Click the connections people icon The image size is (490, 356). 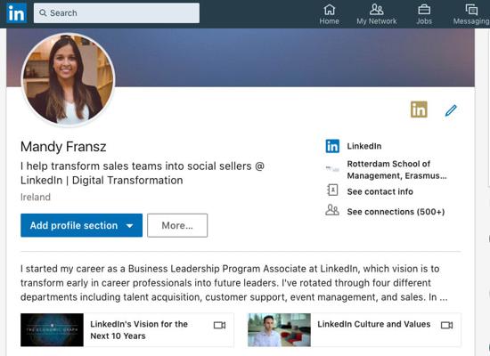tap(332, 210)
